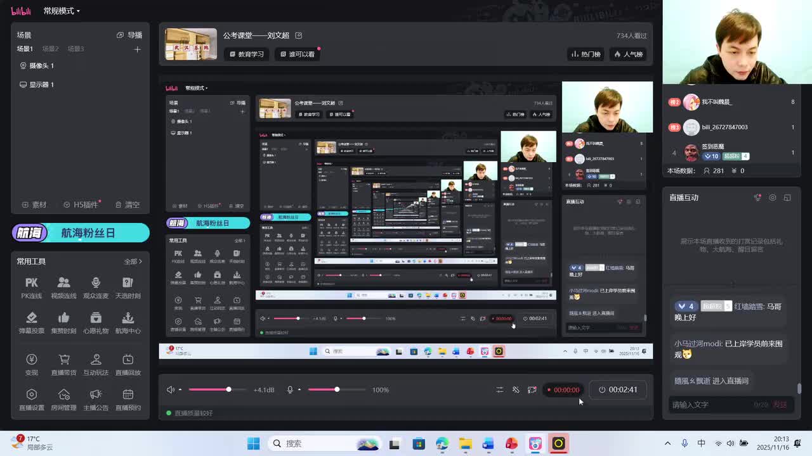Open the 热门榜 ranking
This screenshot has width=812, height=456.
tap(585, 54)
